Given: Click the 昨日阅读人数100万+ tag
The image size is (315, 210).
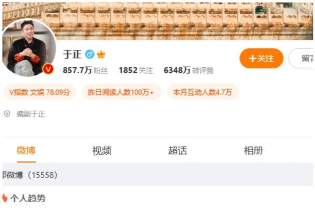Looking at the screenshot, I should pyautogui.click(x=122, y=92).
